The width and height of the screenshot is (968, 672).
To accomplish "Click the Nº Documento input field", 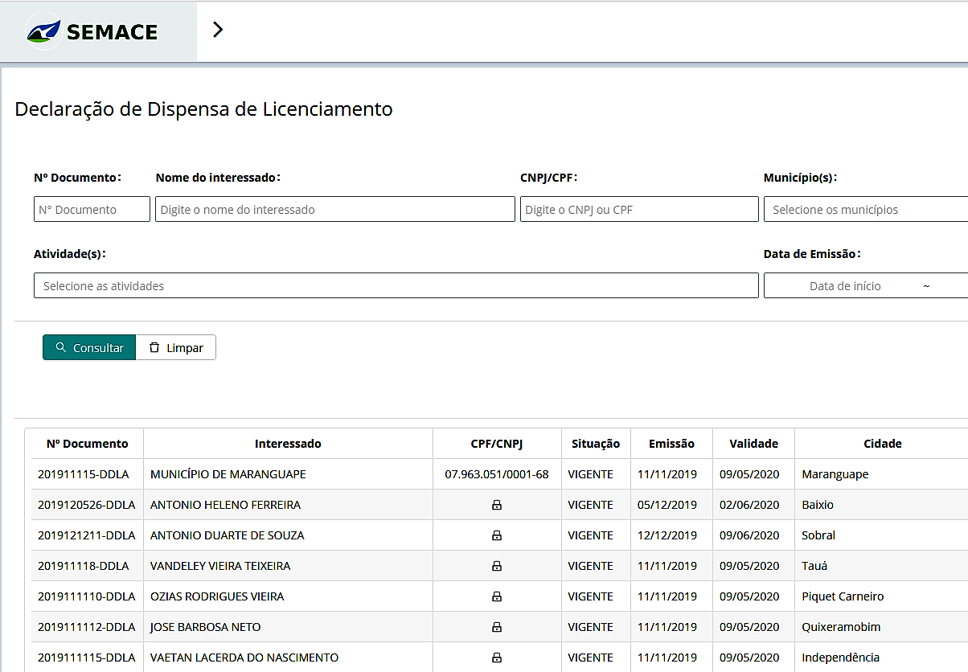I will click(92, 209).
